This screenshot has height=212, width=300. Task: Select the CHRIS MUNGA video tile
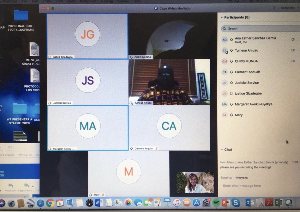tap(169, 36)
